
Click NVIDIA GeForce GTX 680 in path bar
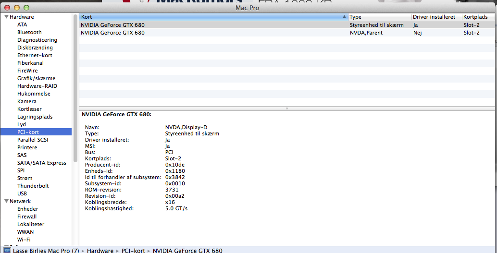point(187,251)
